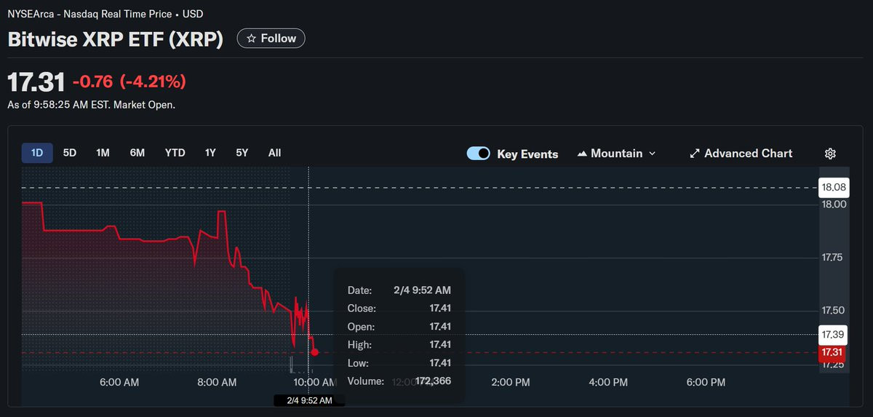Click the 17.31 current price tag on axis
The height and width of the screenshot is (417, 873).
[832, 352]
